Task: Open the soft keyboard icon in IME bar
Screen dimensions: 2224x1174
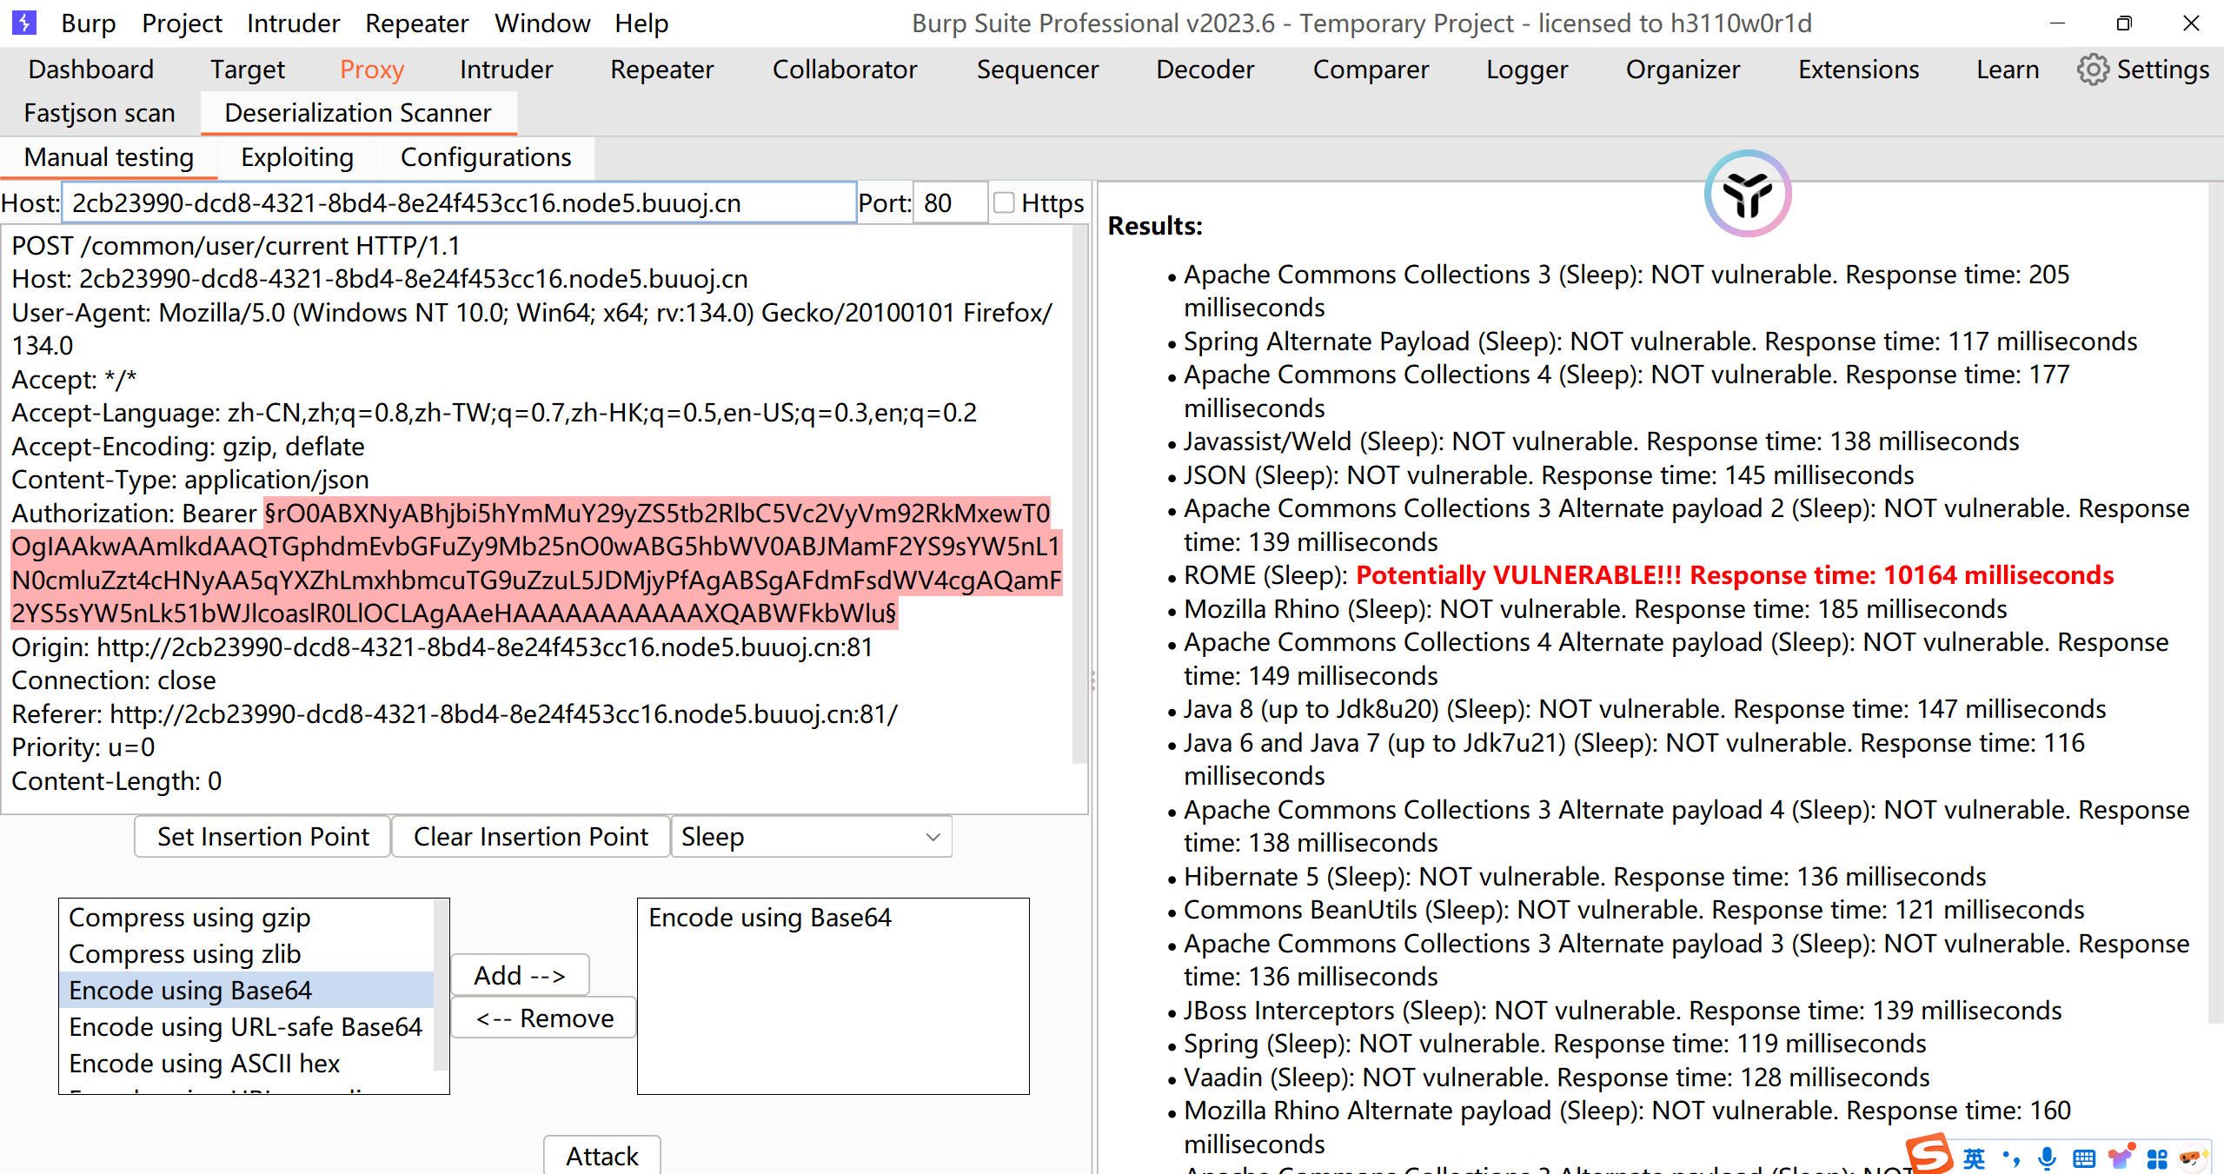Action: coord(2083,1157)
